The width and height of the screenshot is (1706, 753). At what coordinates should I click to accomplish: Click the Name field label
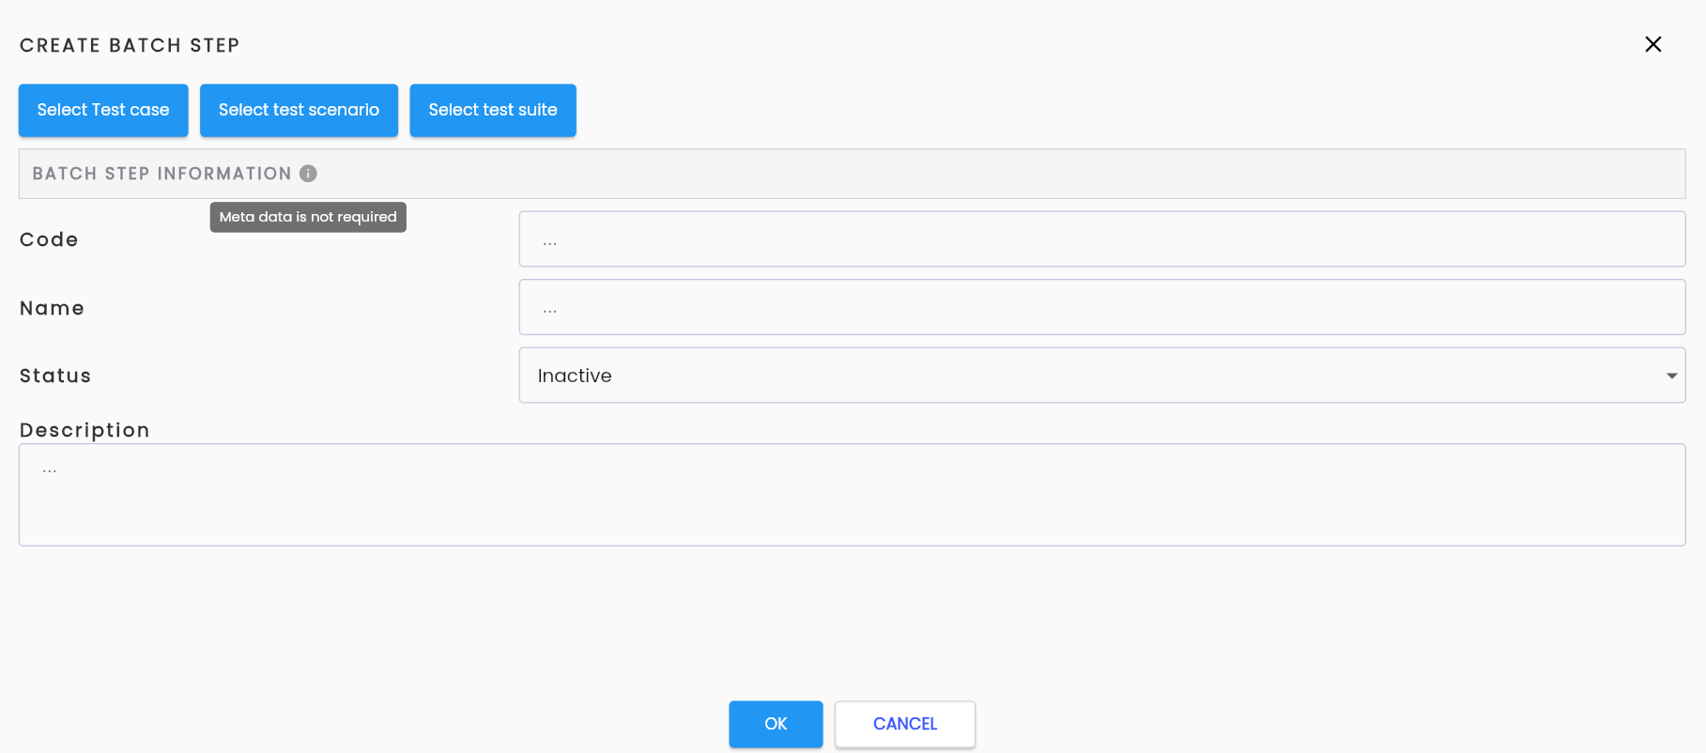[x=52, y=308]
